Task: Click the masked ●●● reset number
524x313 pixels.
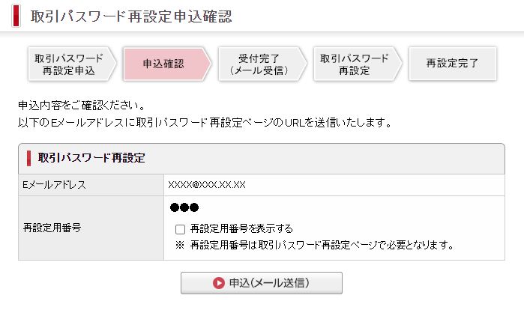Action: pyautogui.click(x=184, y=207)
